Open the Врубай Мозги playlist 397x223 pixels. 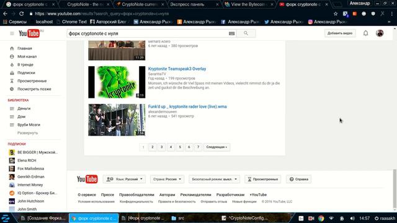pyautogui.click(x=29, y=125)
